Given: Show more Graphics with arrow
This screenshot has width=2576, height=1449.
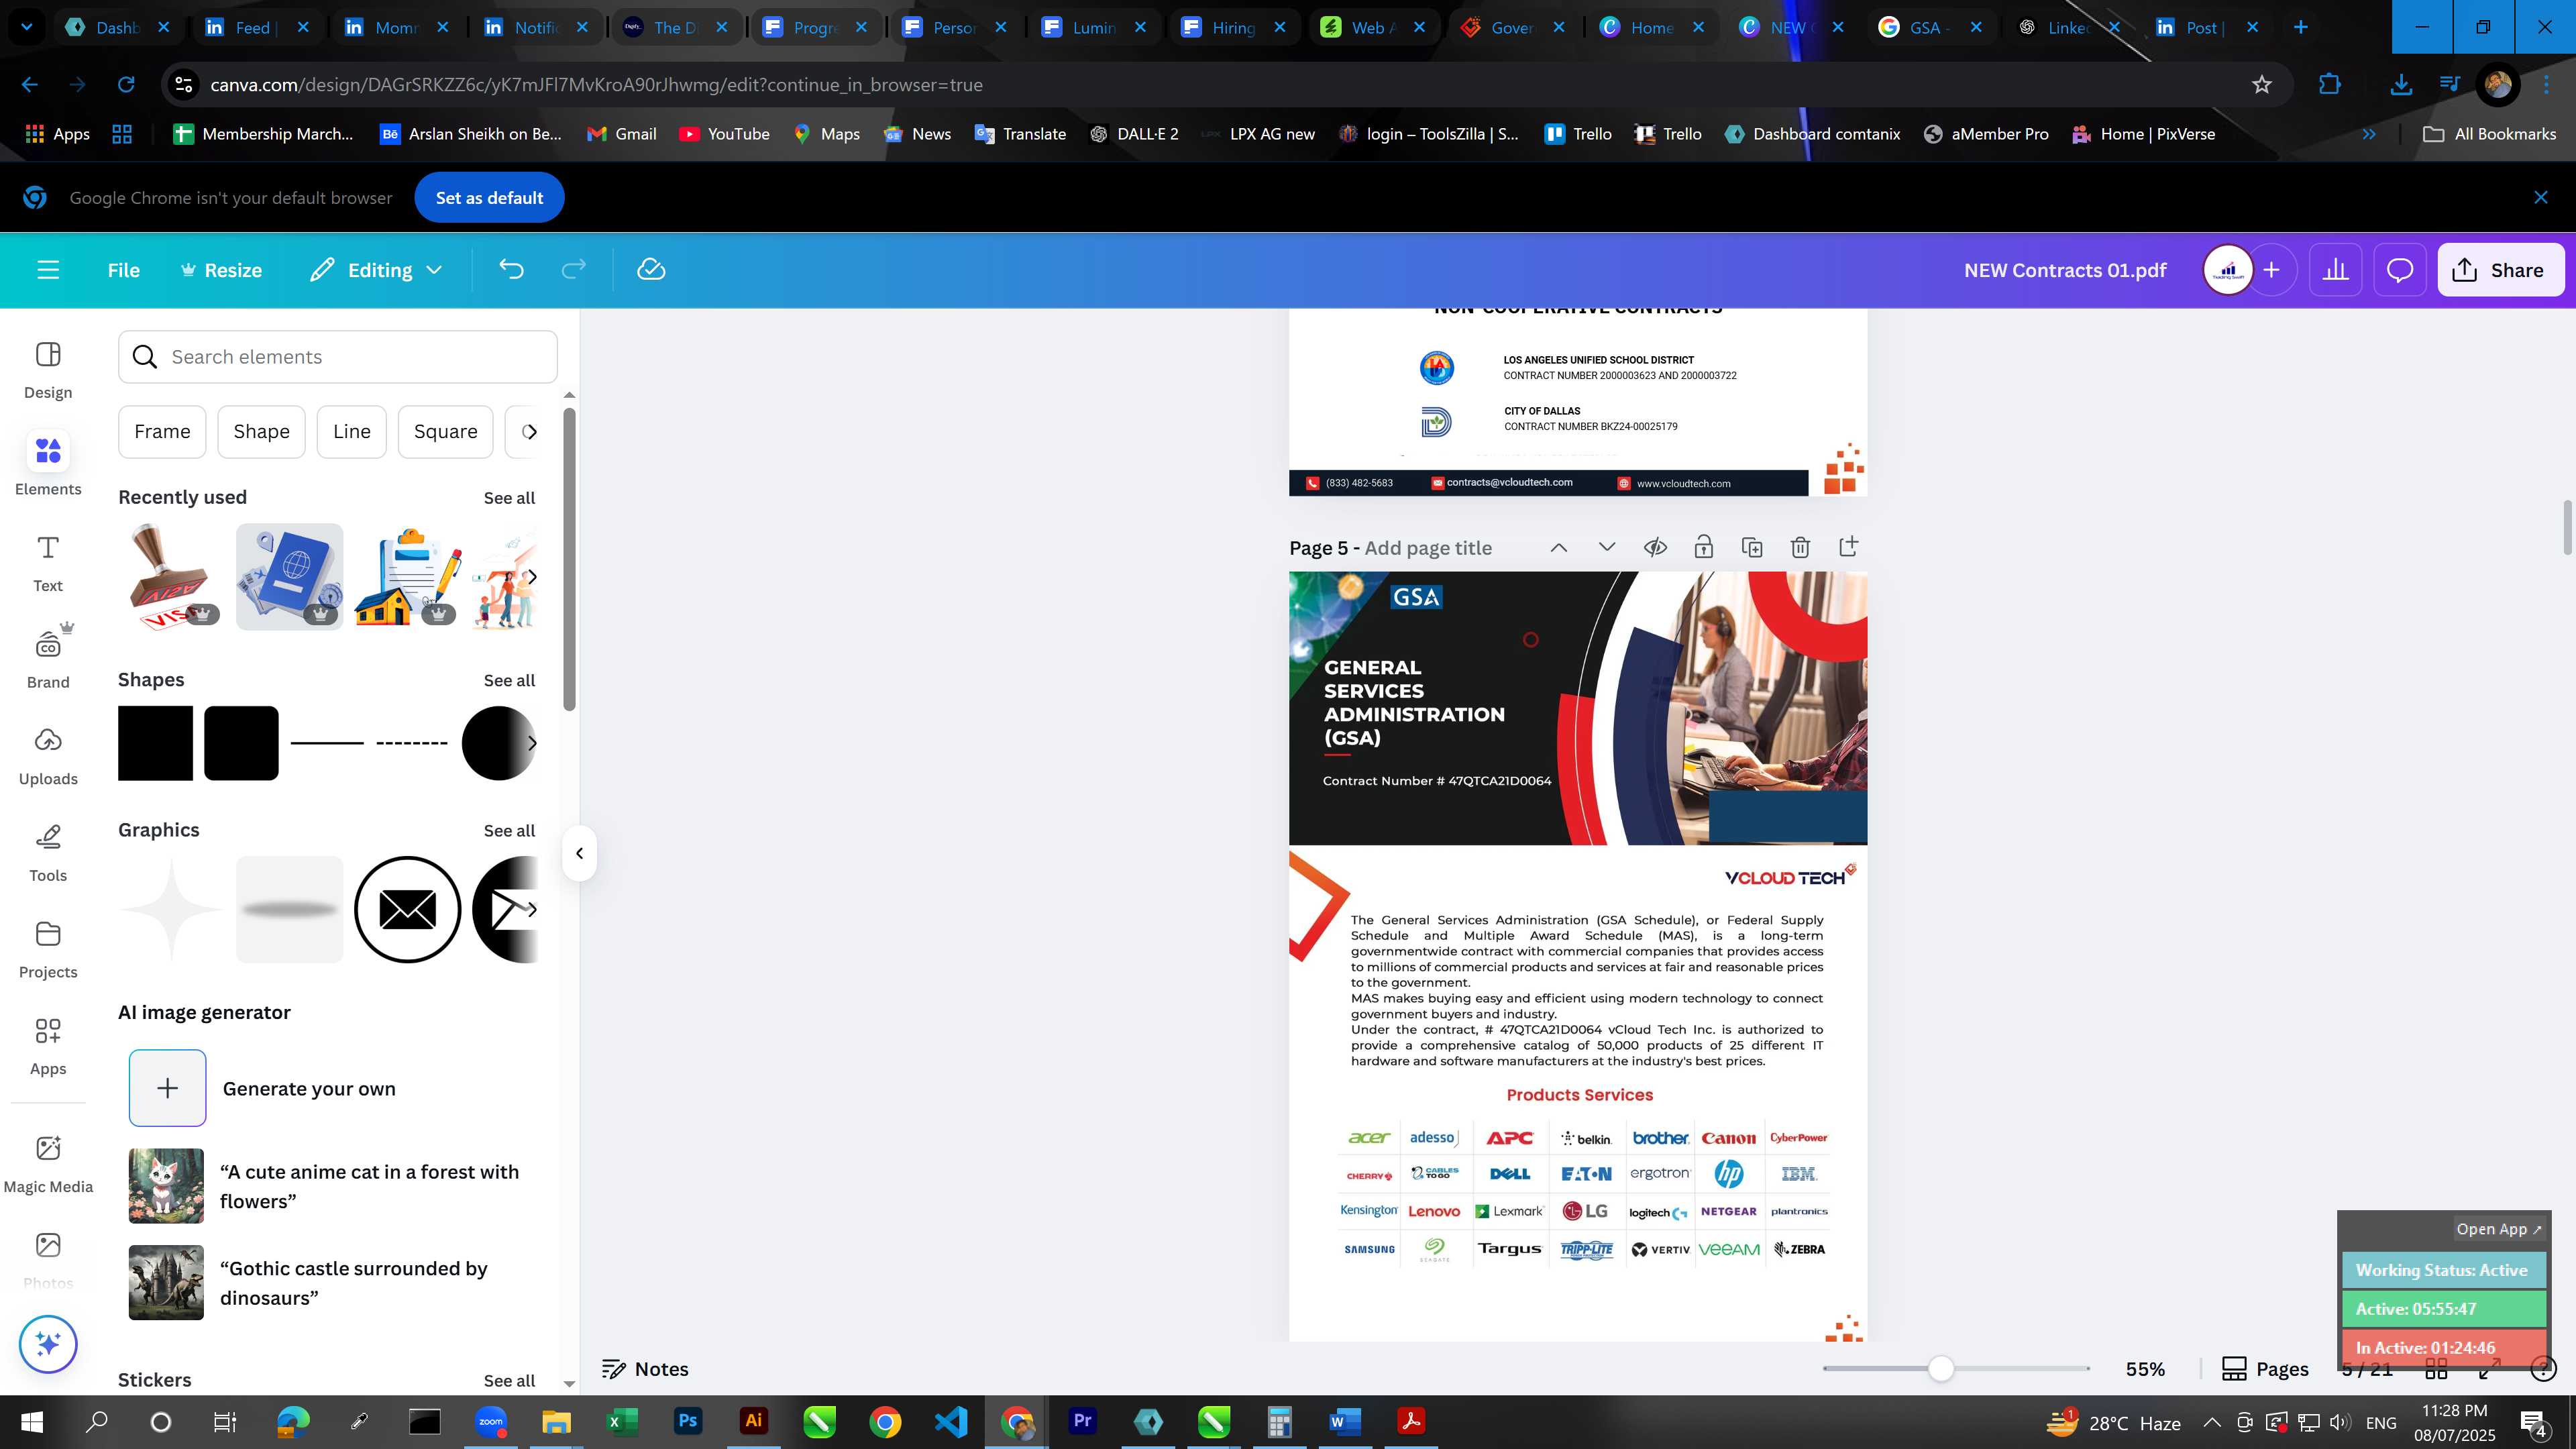Looking at the screenshot, I should click(x=532, y=910).
